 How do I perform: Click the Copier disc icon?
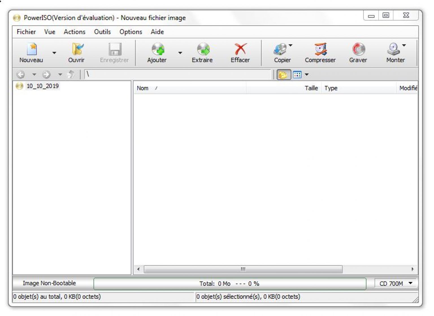pos(280,49)
